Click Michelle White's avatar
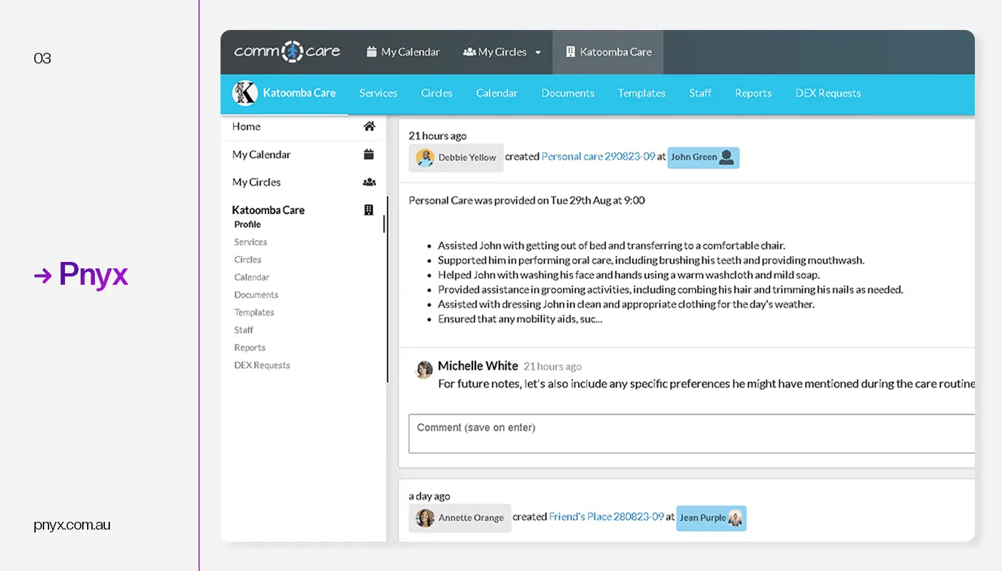The width and height of the screenshot is (1002, 571). (x=424, y=369)
